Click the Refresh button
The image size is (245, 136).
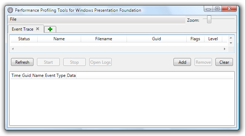[x=22, y=62]
